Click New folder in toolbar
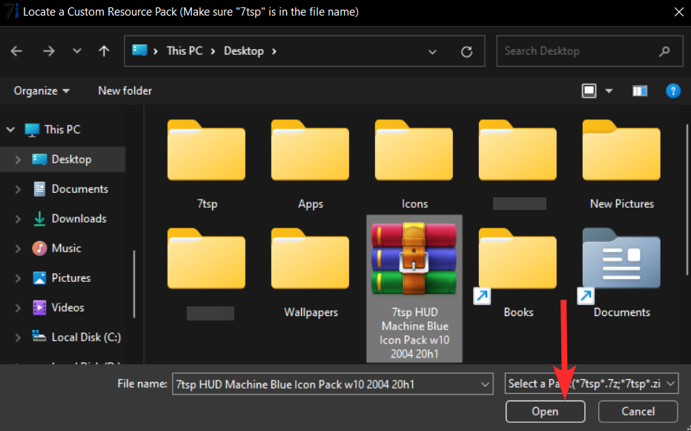Image resolution: width=691 pixels, height=431 pixels. coord(125,91)
